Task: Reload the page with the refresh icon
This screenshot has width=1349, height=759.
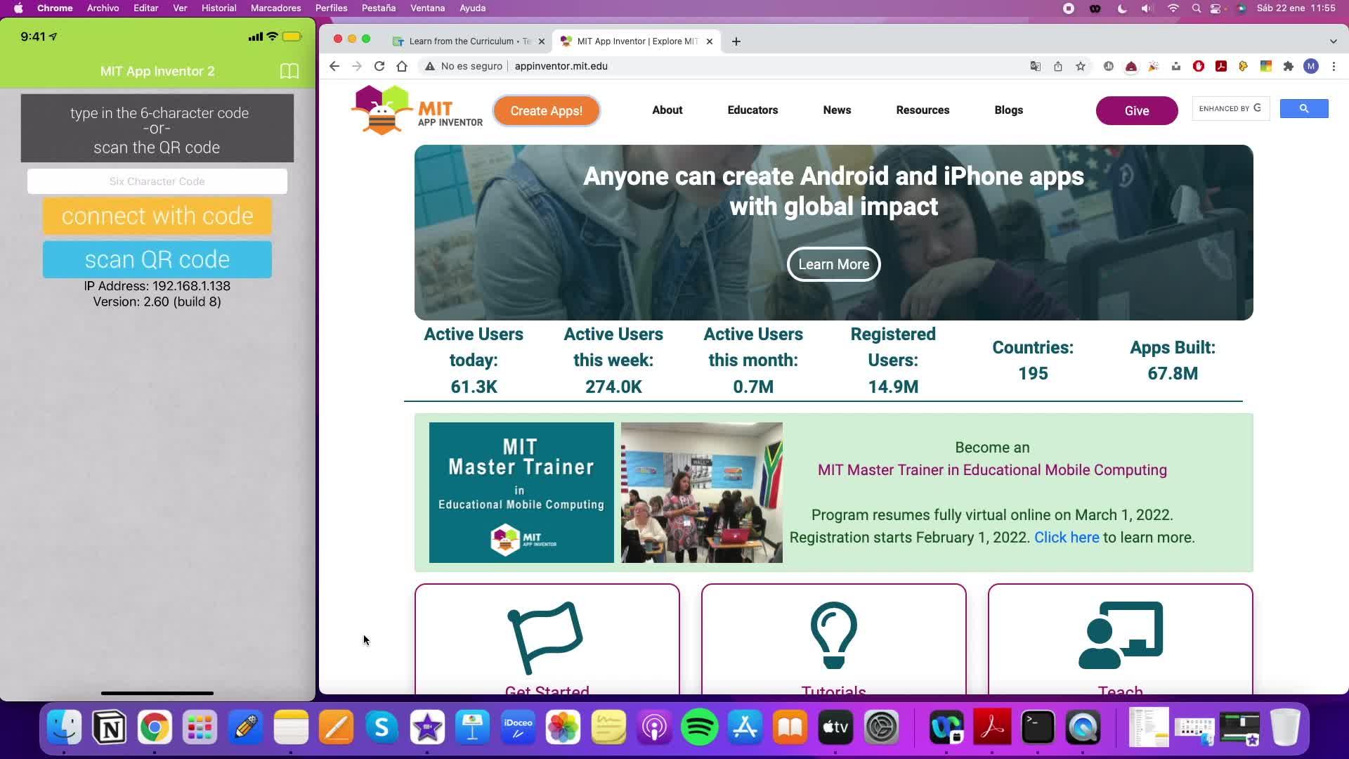Action: (379, 66)
